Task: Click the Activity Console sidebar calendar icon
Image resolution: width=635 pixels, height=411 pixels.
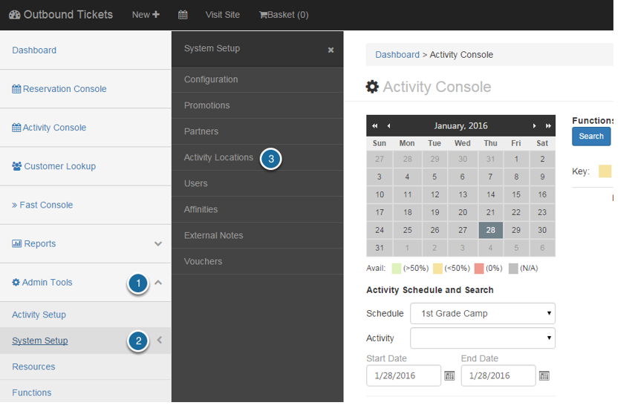Action: pyautogui.click(x=16, y=128)
